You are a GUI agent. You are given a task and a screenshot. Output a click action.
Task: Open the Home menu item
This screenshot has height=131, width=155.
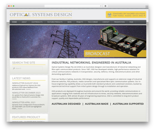(x=14, y=22)
